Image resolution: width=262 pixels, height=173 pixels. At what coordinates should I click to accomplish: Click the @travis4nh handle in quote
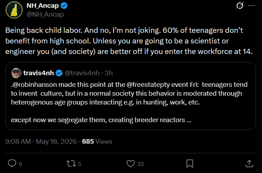82,73
